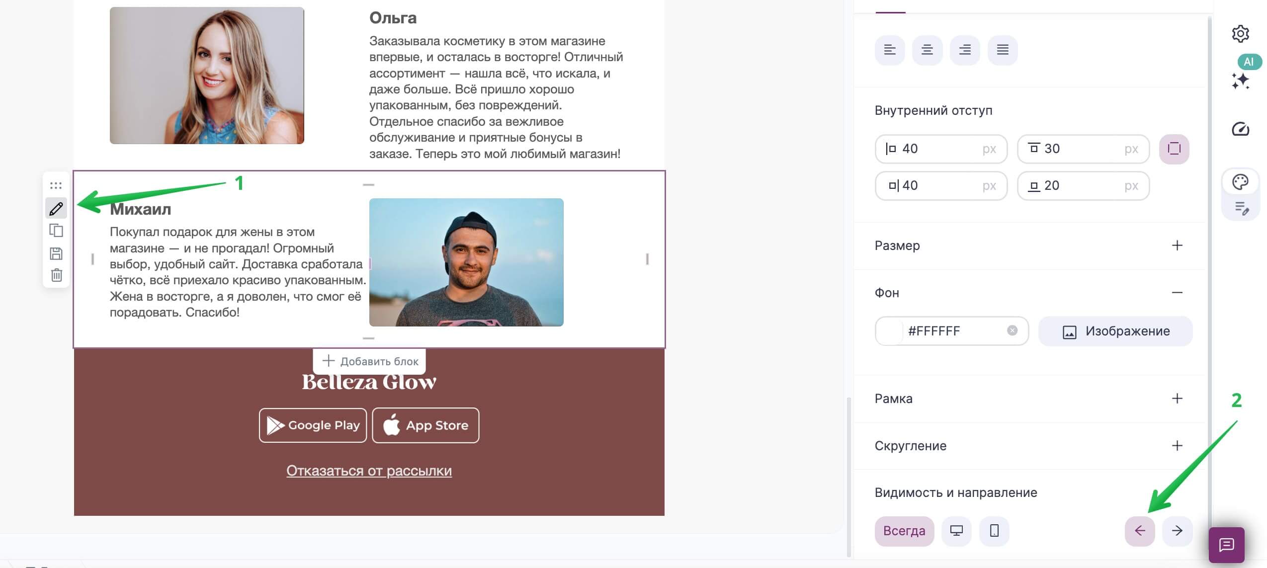Click the duplicate block icon in sidebar
Viewport: 1267px width, 568px height.
pyautogui.click(x=57, y=230)
